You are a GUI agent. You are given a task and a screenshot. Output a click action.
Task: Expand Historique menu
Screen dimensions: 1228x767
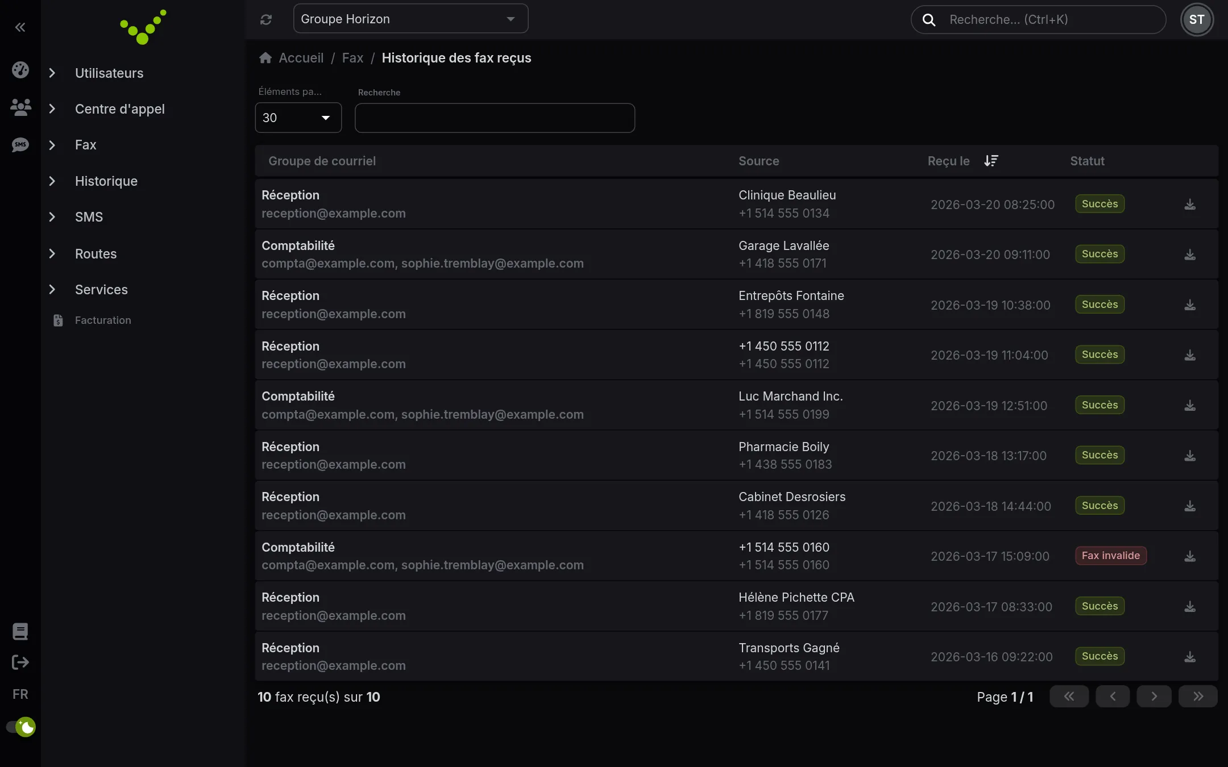click(x=106, y=181)
